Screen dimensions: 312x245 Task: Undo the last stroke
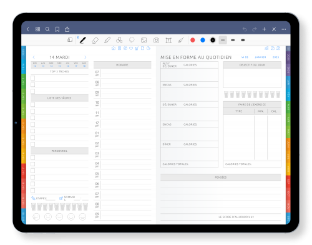pos(245,29)
